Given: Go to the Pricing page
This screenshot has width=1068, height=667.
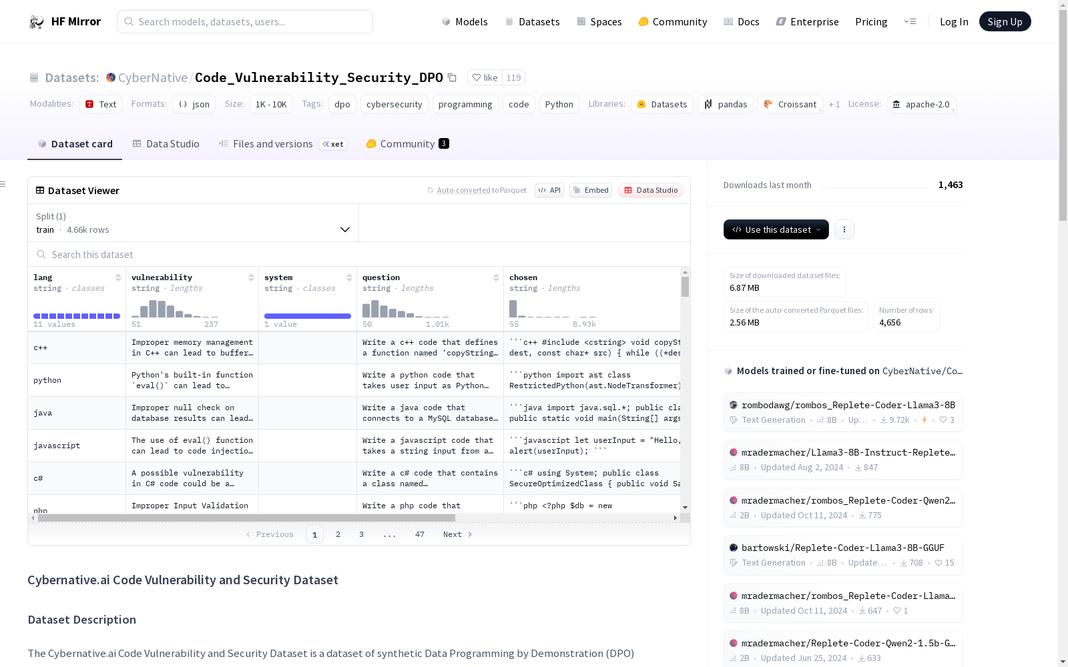Looking at the screenshot, I should point(871,22).
